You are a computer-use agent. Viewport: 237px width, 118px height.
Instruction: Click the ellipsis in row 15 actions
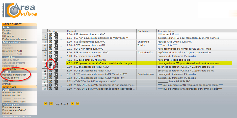[61, 86]
